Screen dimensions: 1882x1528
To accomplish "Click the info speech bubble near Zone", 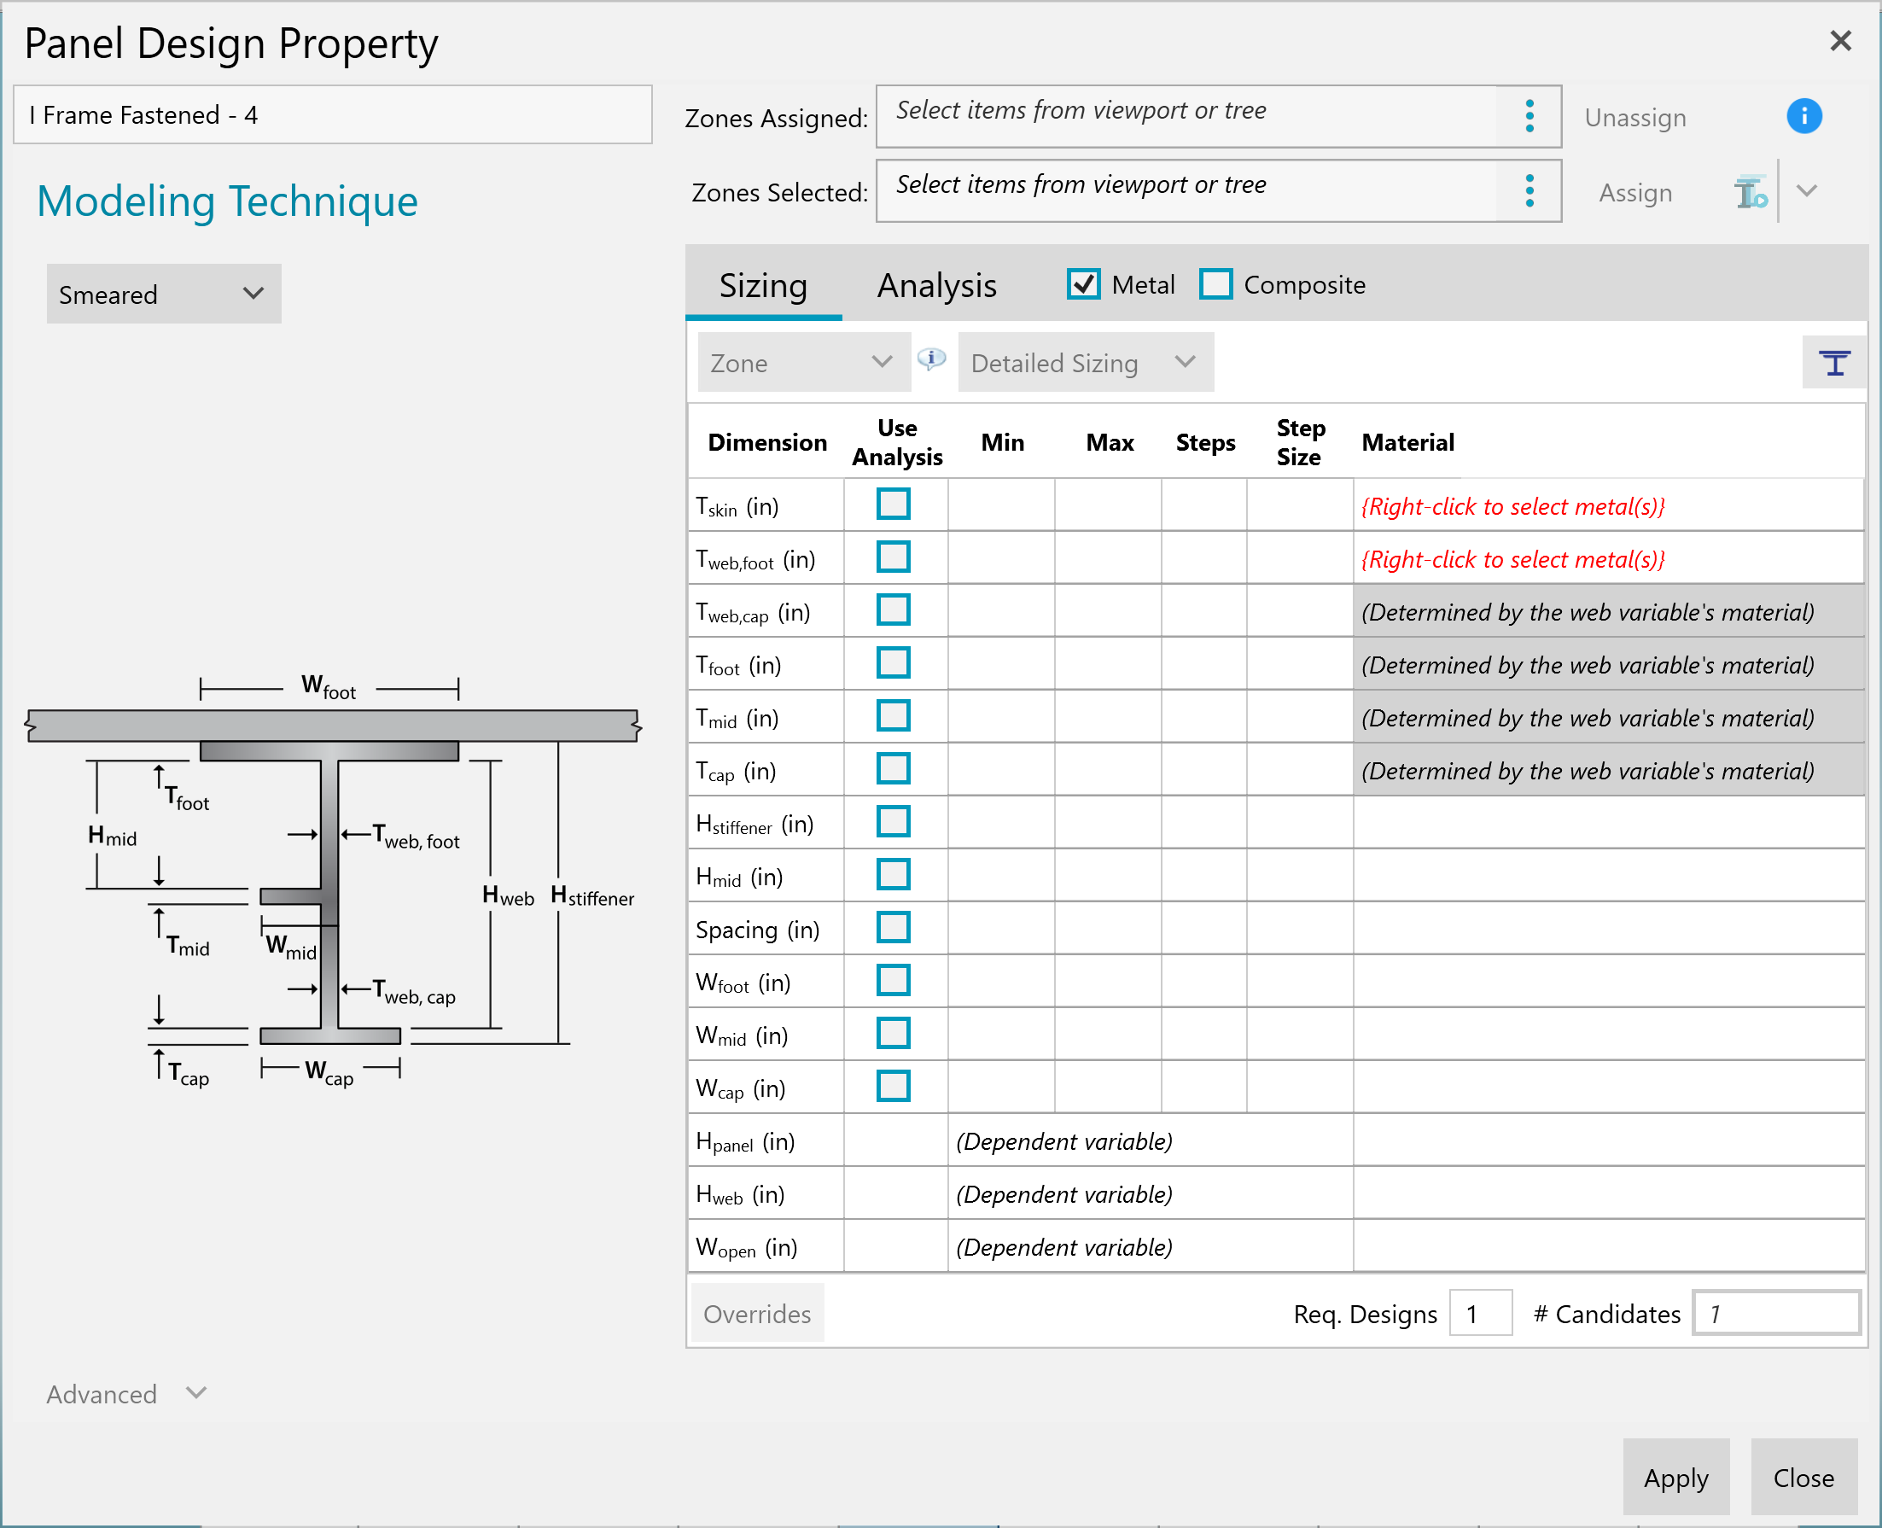I will (931, 359).
